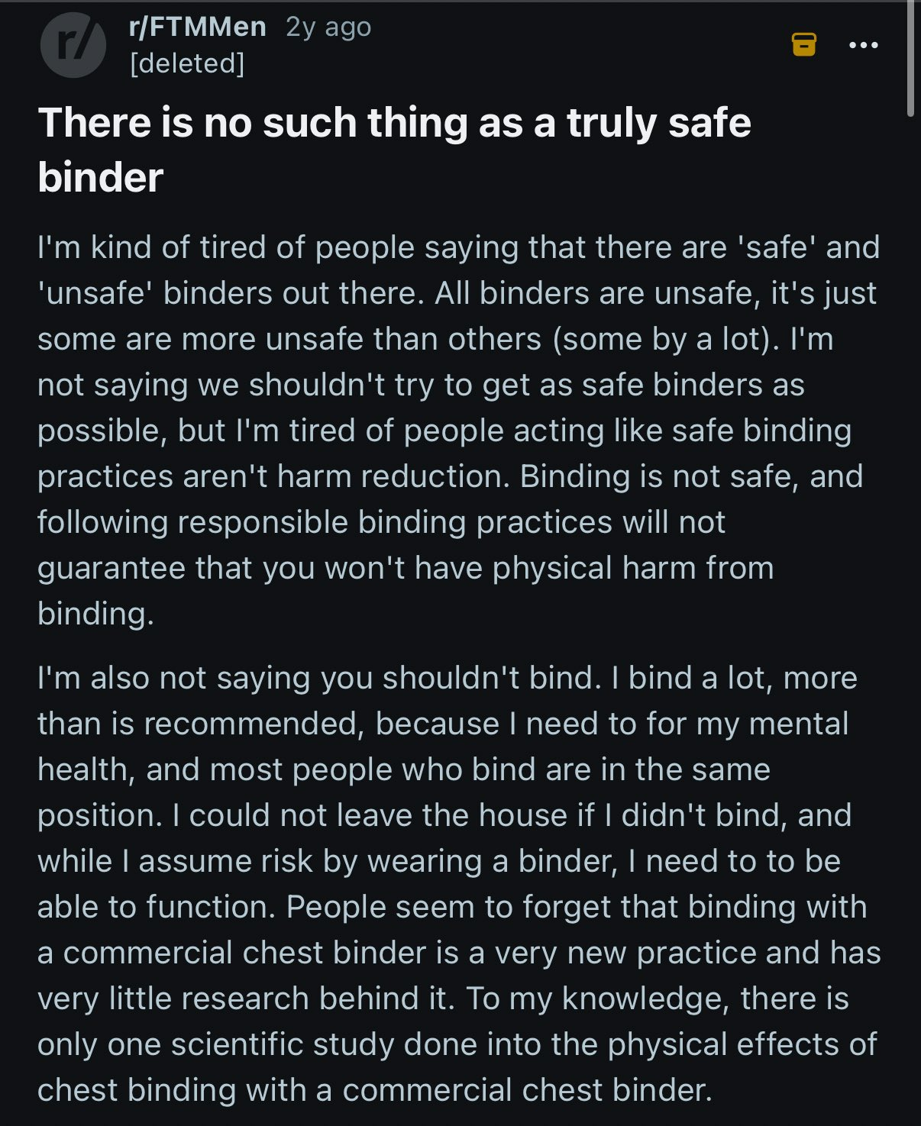
Task: Open the three-dot post options menu
Action: point(863,45)
